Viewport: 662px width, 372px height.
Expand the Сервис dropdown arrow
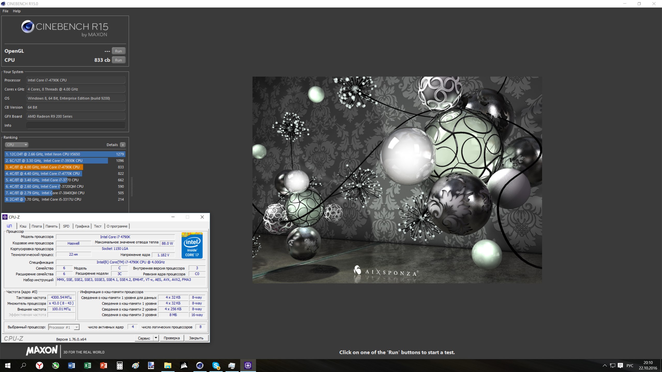[156, 338]
